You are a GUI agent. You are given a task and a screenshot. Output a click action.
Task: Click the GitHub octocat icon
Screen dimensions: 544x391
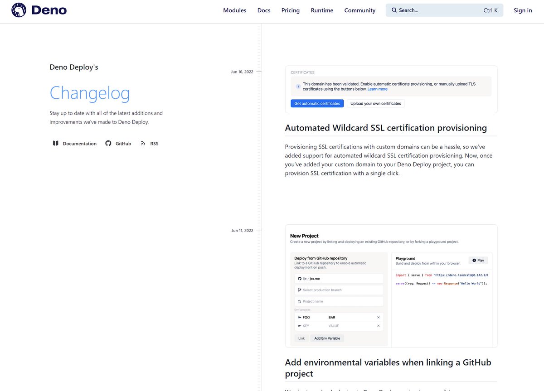(108, 143)
